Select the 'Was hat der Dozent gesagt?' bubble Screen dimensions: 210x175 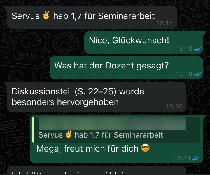tap(126, 68)
